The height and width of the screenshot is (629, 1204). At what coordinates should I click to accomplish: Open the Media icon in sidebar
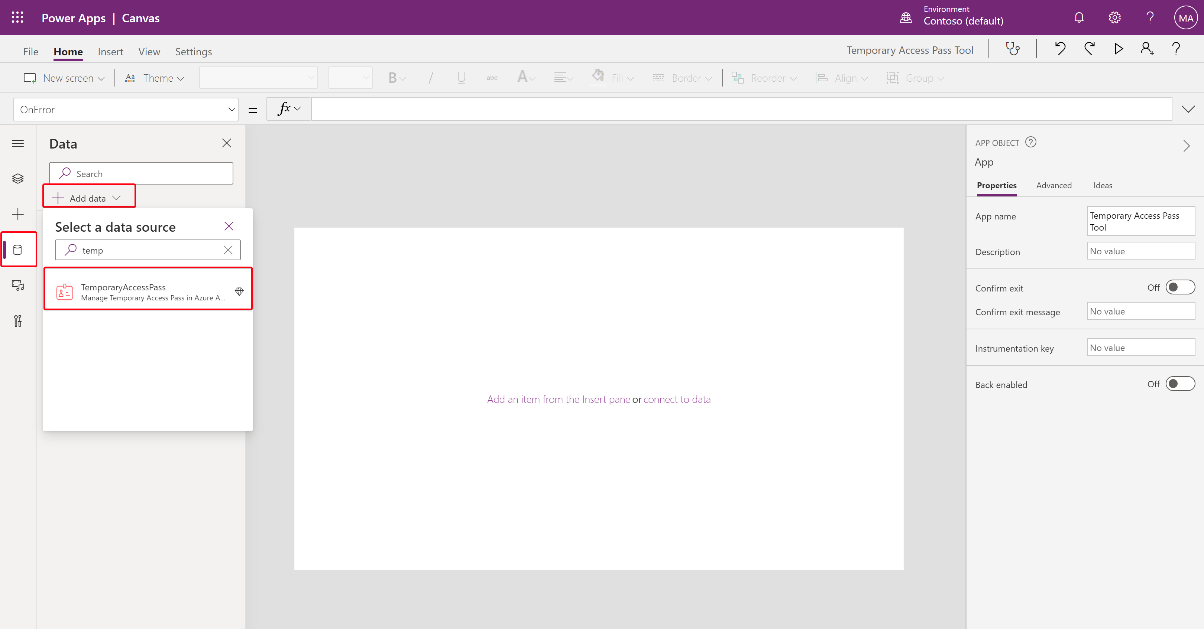(x=18, y=285)
